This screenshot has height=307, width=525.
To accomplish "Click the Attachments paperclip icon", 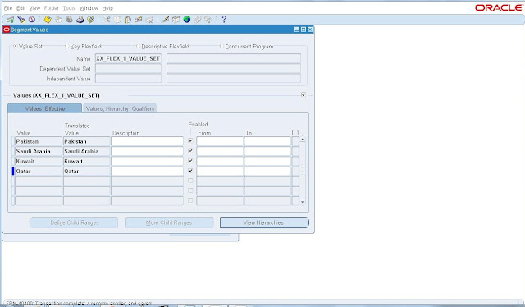I will click(x=198, y=20).
